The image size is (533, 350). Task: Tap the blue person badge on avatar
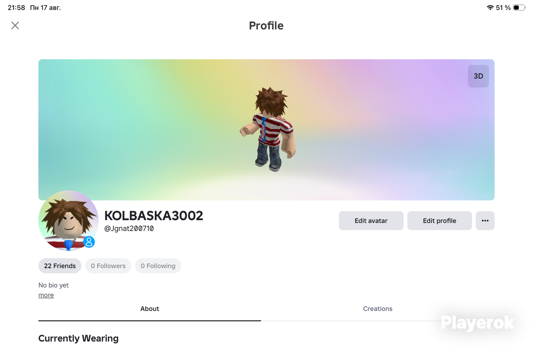tap(89, 242)
